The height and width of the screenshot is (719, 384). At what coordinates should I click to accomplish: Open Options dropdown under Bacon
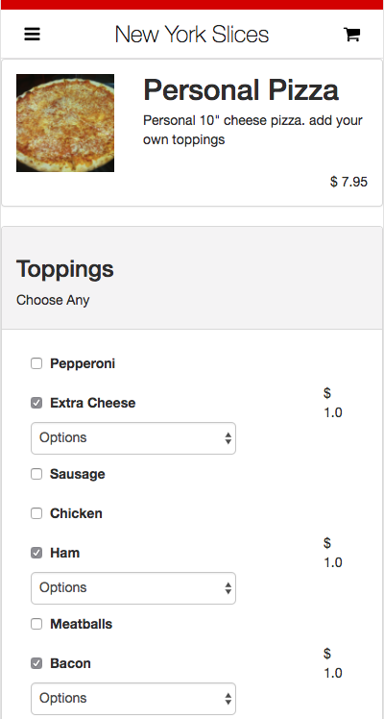[133, 699]
